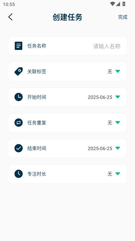135x241 pixels.
Task: Expand the 专注时长 dropdown arrow
Action: (x=118, y=174)
